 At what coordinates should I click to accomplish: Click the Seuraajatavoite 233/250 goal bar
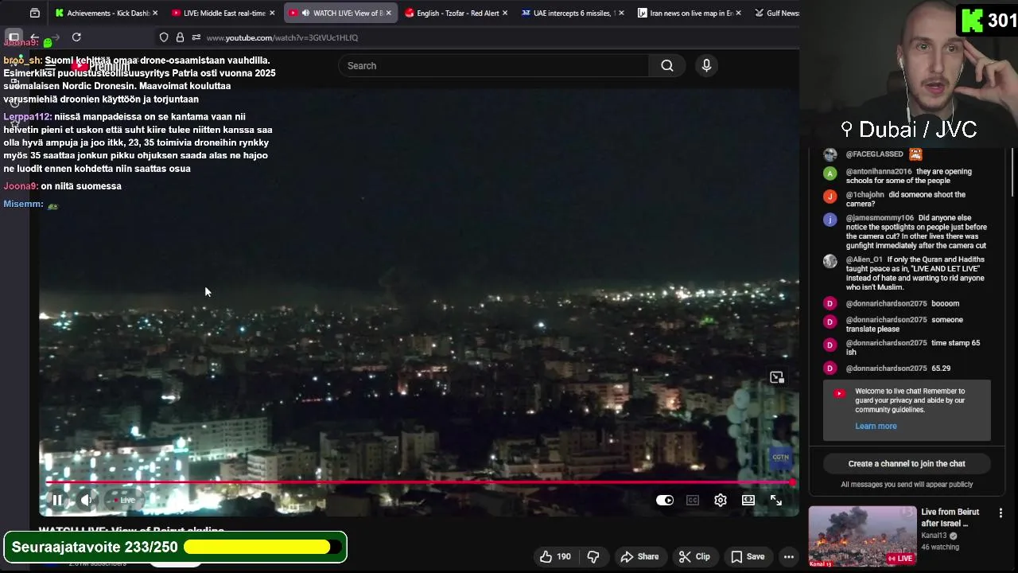[x=175, y=548]
